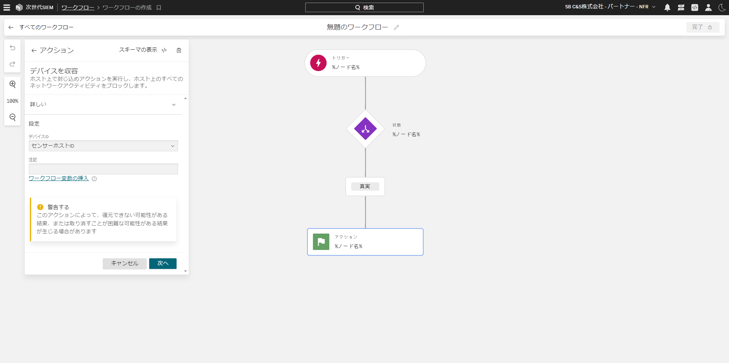Undo the last canvas change
Image resolution: width=729 pixels, height=363 pixels.
[13, 48]
